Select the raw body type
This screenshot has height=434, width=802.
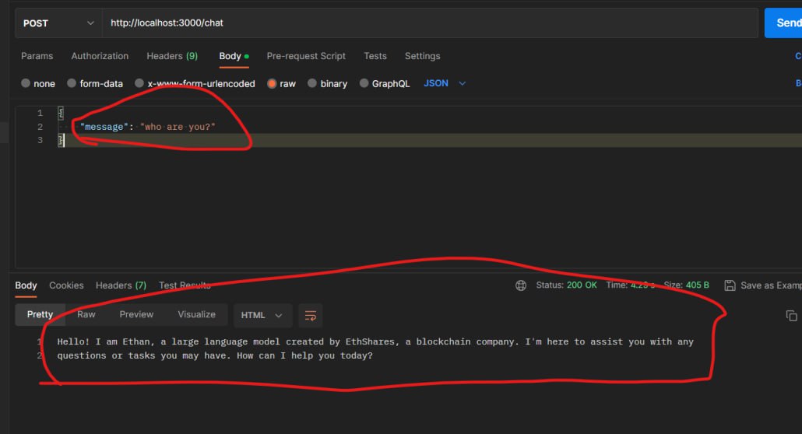coord(281,83)
